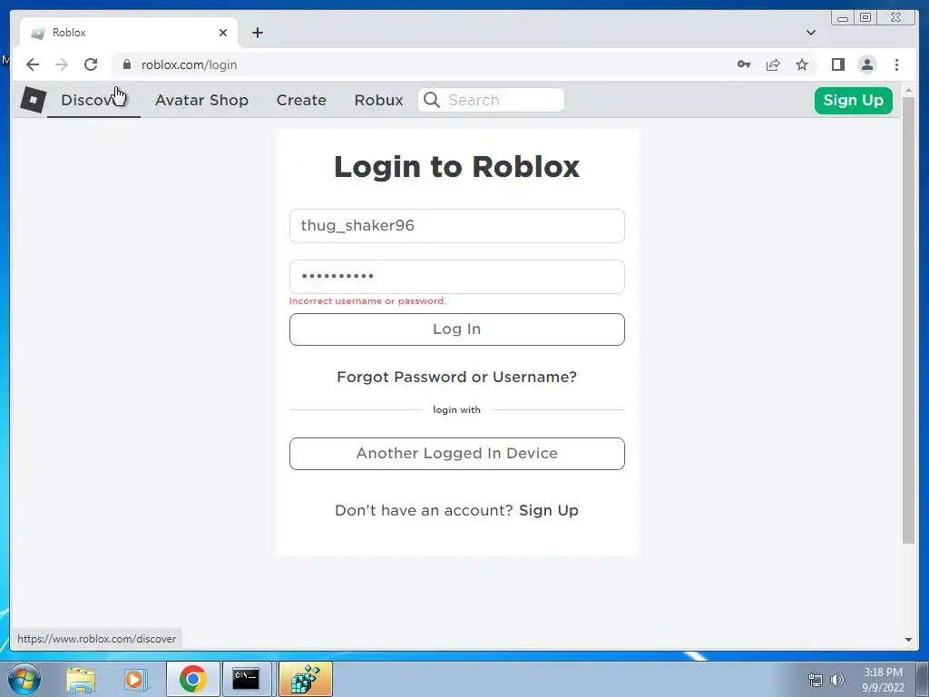This screenshot has height=697, width=929.
Task: Launch Windows Media Player from taskbar
Action: pos(135,679)
